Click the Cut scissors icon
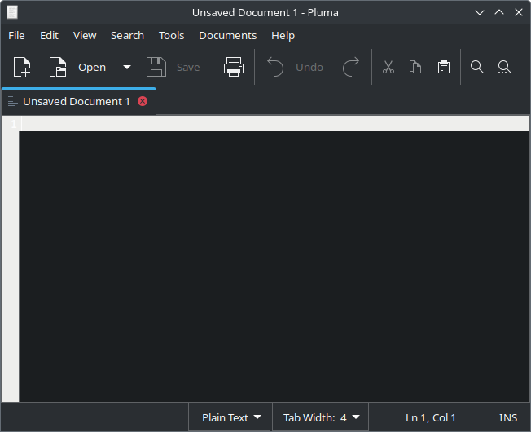The width and height of the screenshot is (531, 432). pos(388,67)
